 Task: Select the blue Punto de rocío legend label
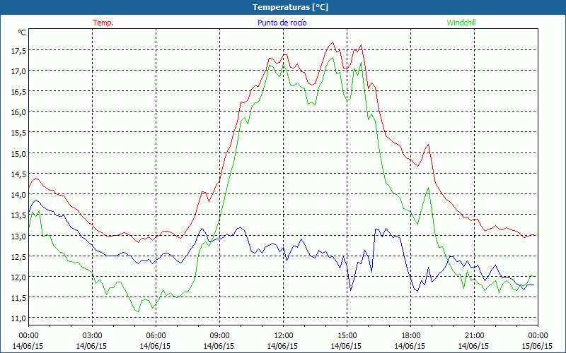click(282, 23)
